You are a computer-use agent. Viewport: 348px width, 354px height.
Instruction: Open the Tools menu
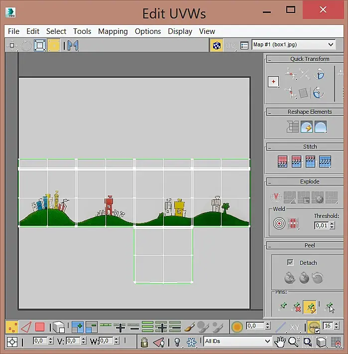pyautogui.click(x=82, y=31)
